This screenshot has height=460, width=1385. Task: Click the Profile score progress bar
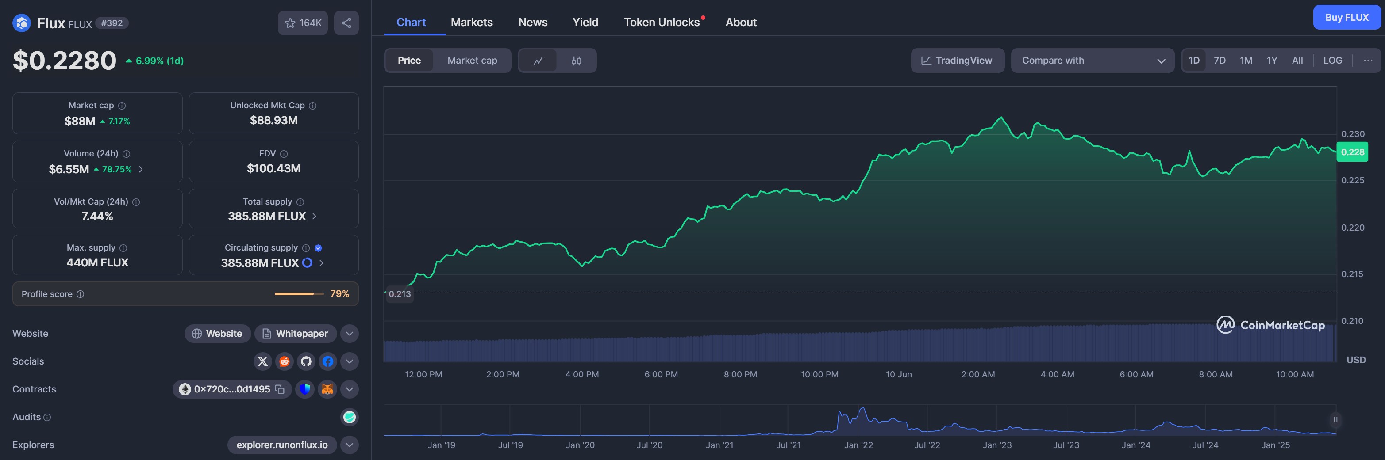point(300,294)
